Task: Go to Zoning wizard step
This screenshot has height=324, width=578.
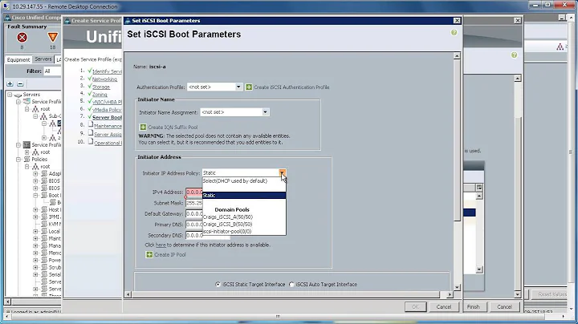Action: [100, 95]
